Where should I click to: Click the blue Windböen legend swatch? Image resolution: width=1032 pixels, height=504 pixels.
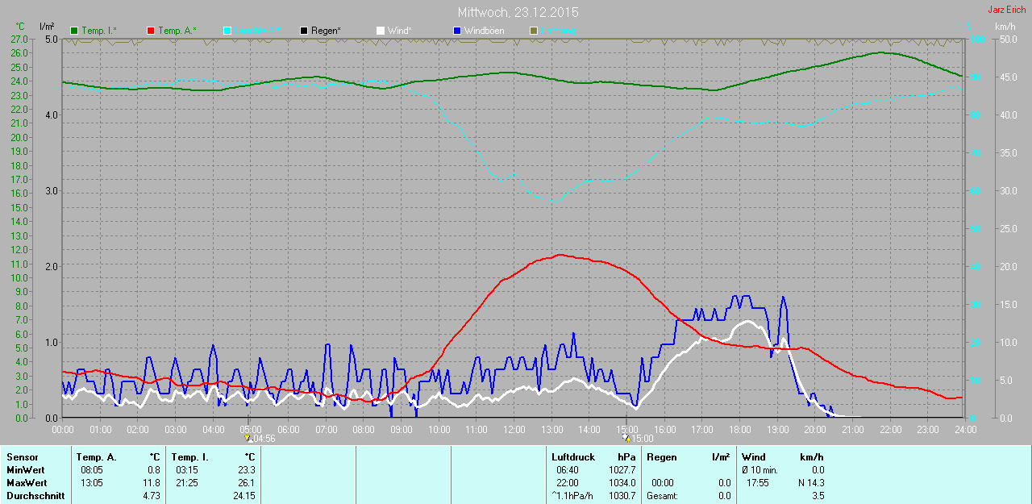coord(457,31)
